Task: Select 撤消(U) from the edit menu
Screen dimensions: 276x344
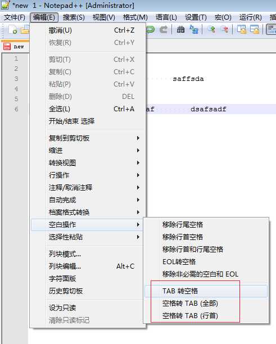Action: coord(88,30)
